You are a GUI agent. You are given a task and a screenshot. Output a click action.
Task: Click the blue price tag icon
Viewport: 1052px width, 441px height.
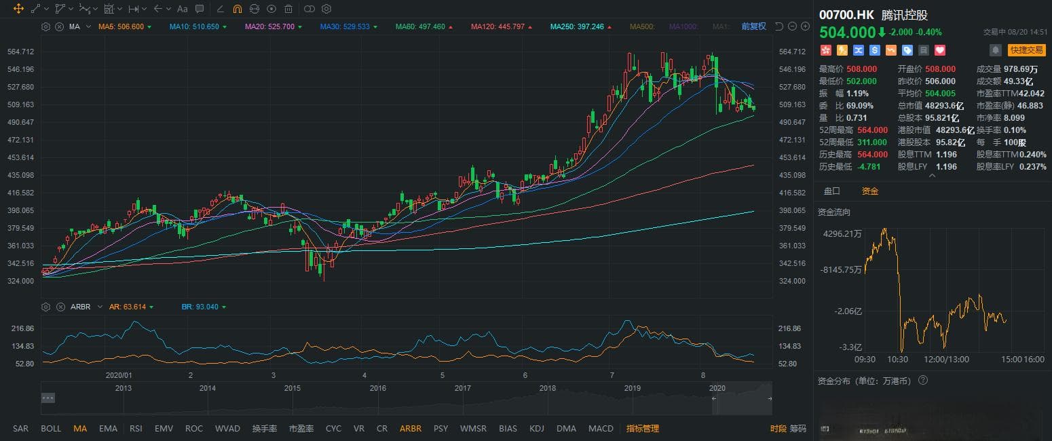click(907, 50)
